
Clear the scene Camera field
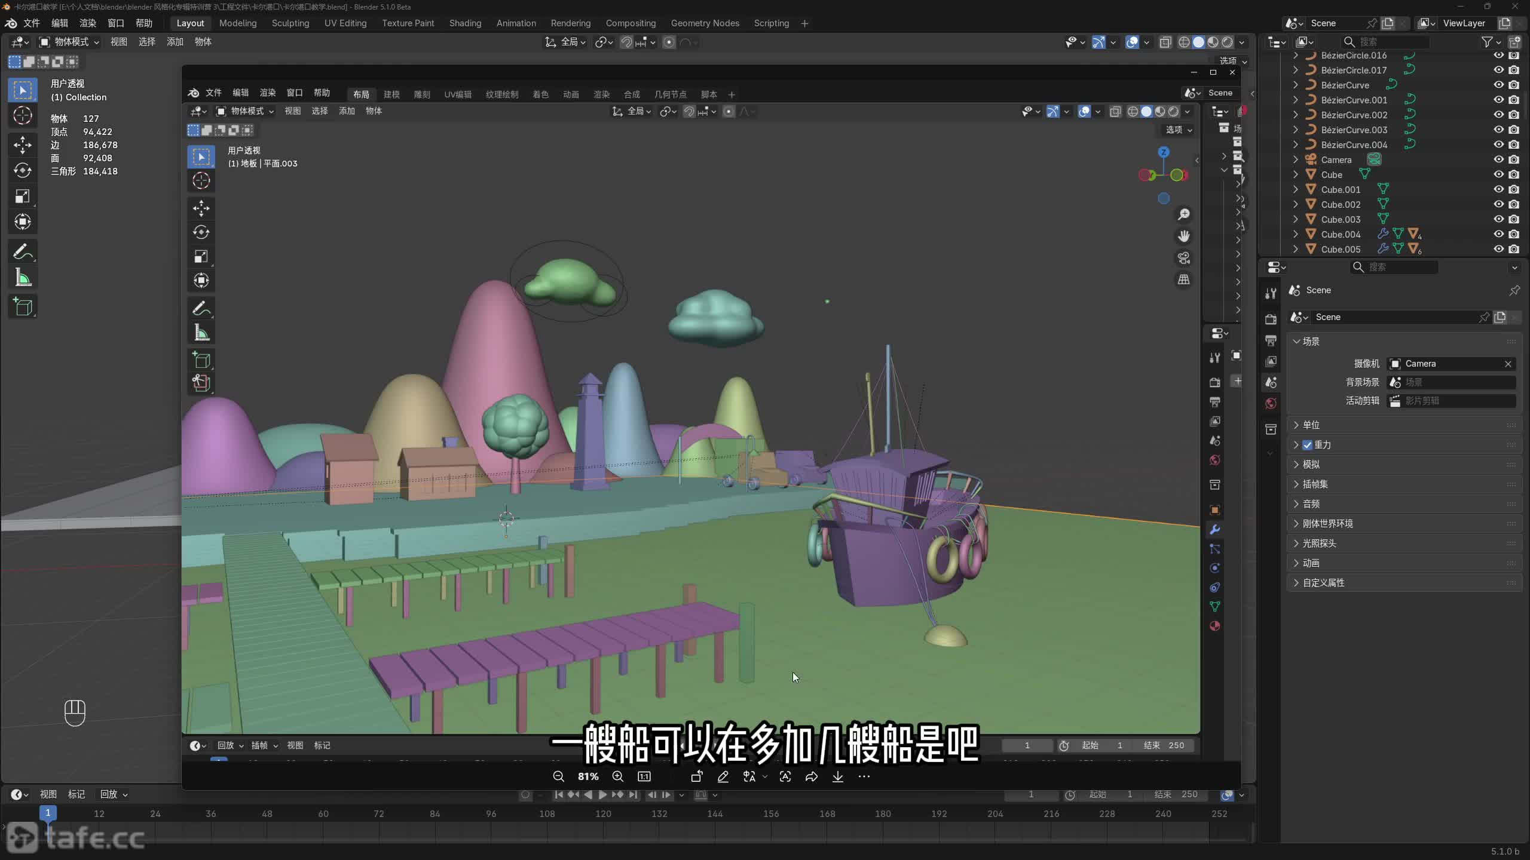1508,364
